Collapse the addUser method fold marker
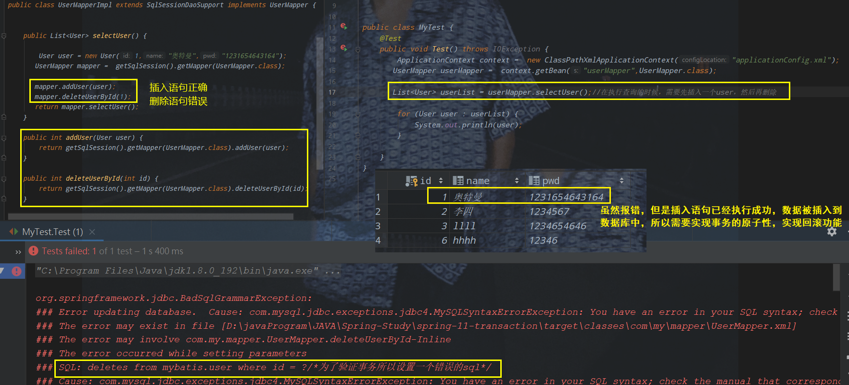849x385 pixels. pyautogui.click(x=4, y=138)
